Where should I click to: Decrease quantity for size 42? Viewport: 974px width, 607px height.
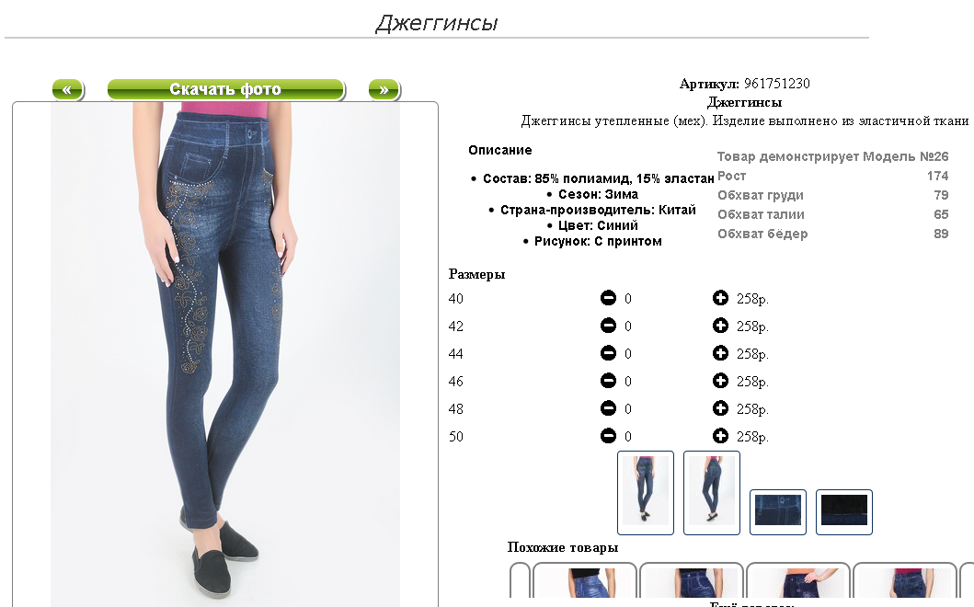pyautogui.click(x=608, y=326)
